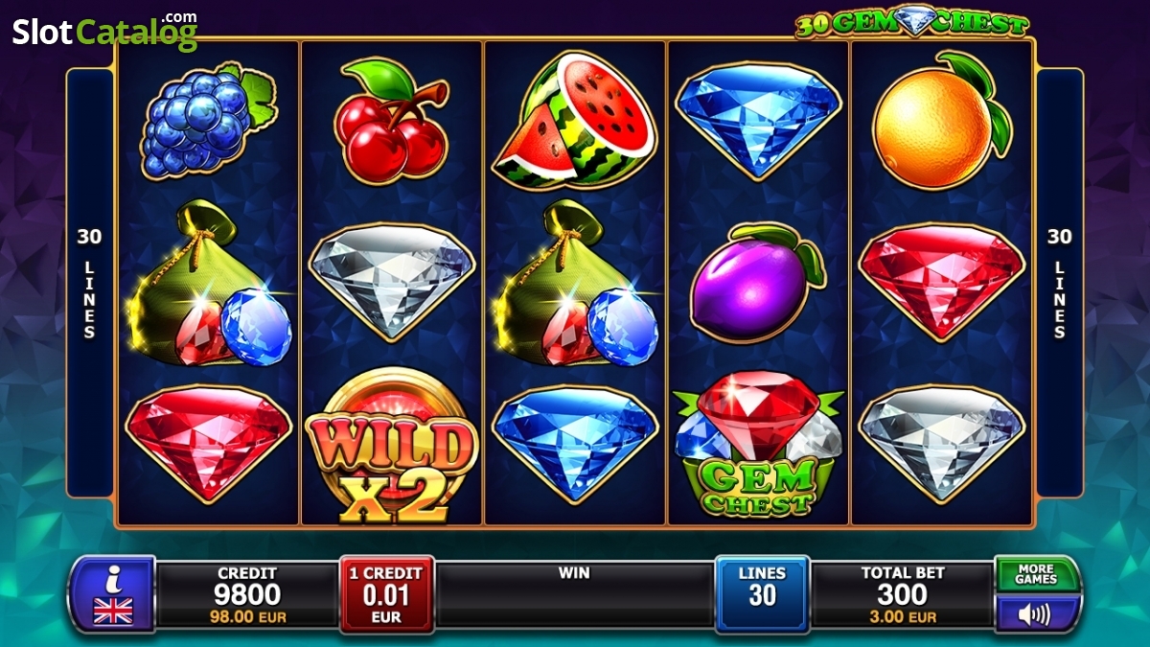Screen dimensions: 1150x647
Task: Change the Lines 30 setting
Action: pos(762,594)
